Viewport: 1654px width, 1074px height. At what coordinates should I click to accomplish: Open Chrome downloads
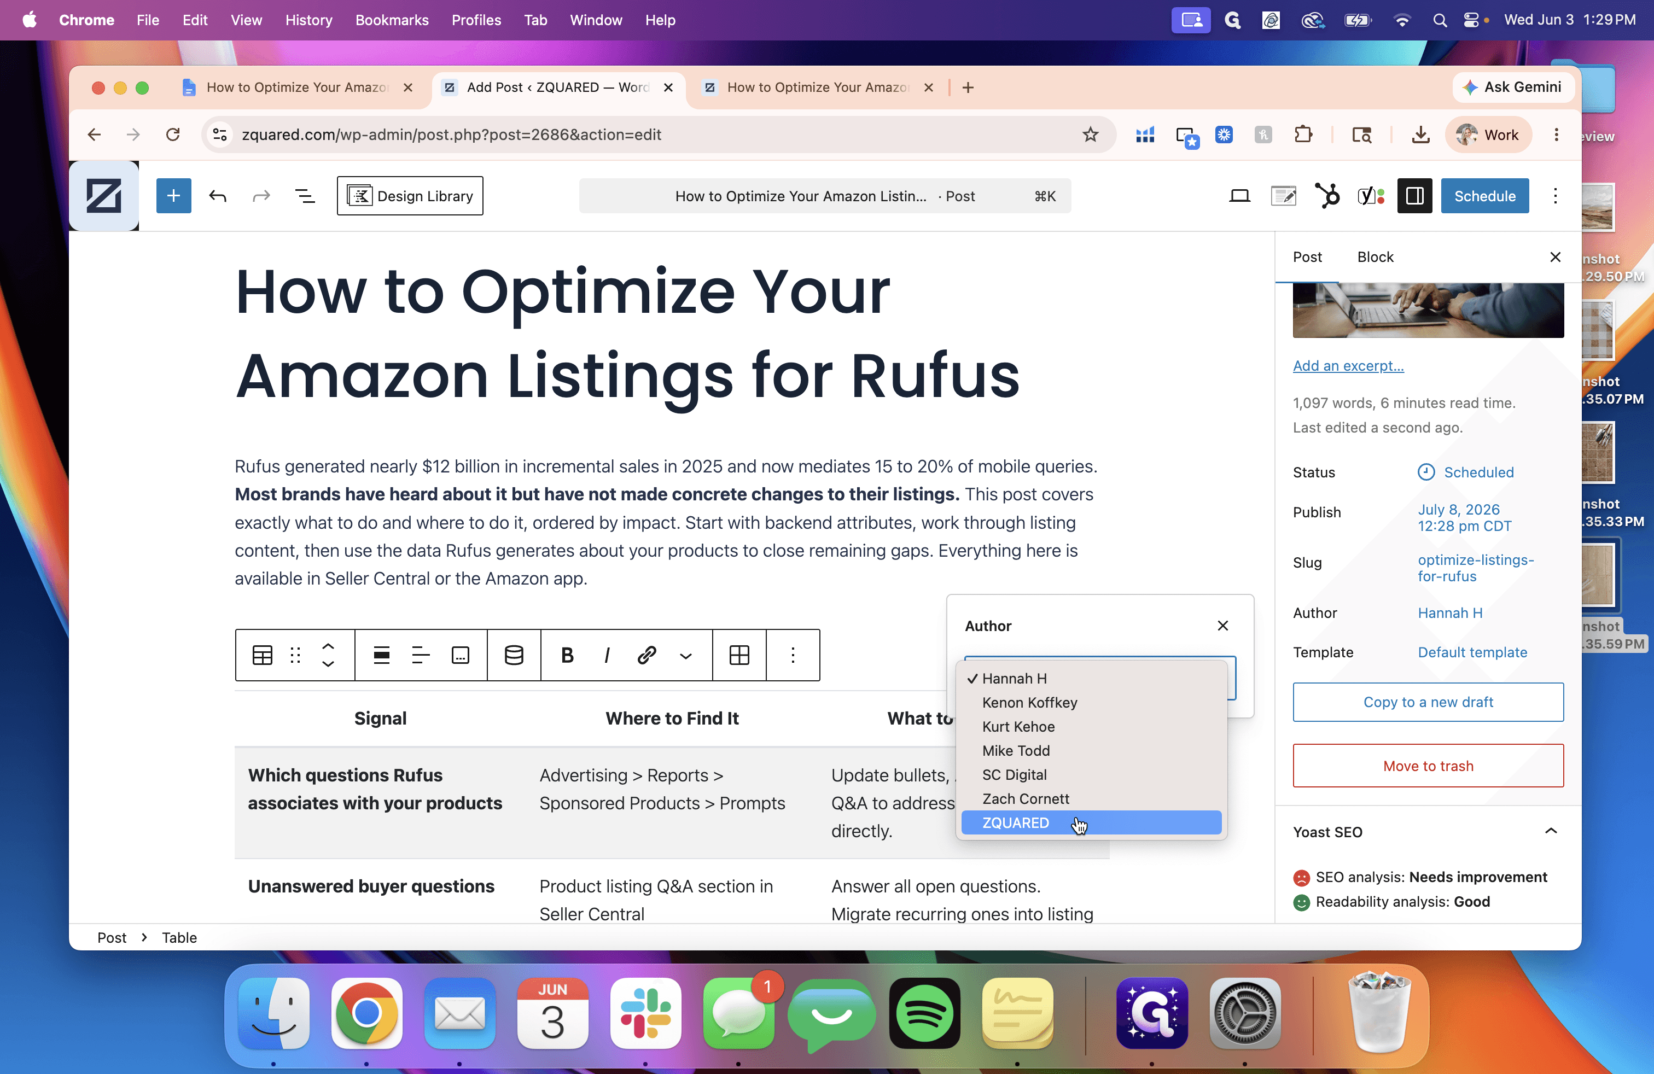coord(1420,135)
